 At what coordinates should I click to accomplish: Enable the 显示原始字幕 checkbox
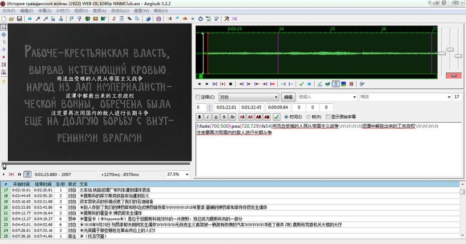pos(329,117)
